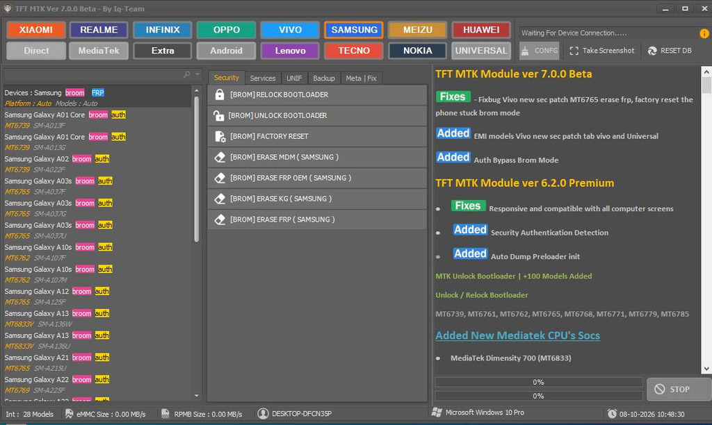Choose the XIAOMI brand button

(36, 30)
